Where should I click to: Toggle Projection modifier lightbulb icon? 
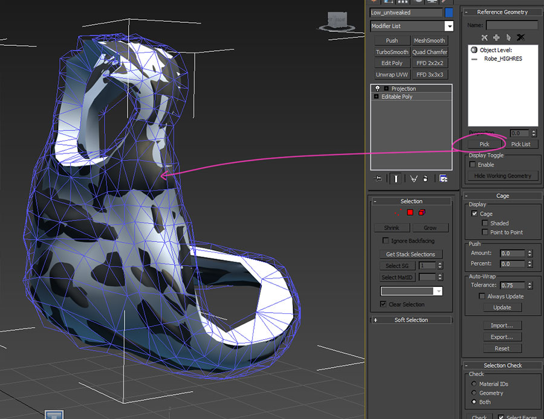377,89
